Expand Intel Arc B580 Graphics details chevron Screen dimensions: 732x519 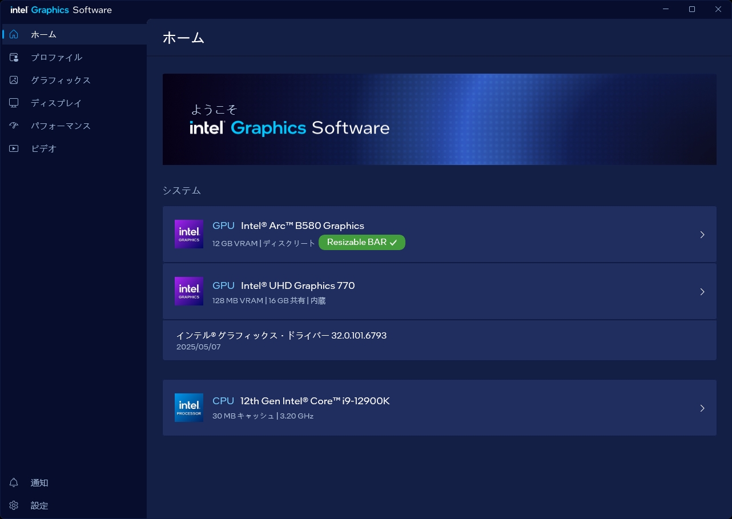702,235
